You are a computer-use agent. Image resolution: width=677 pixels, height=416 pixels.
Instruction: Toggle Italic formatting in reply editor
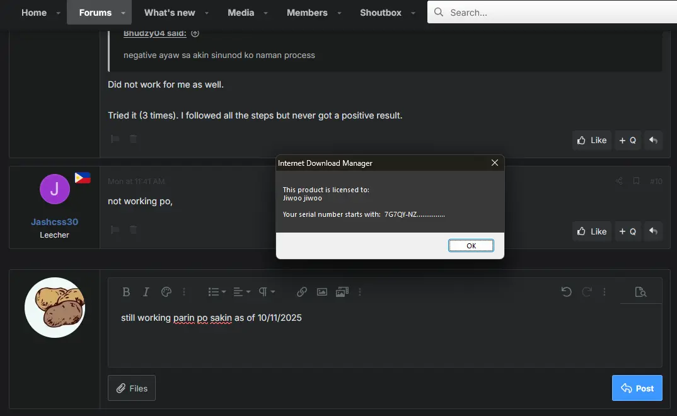point(146,292)
